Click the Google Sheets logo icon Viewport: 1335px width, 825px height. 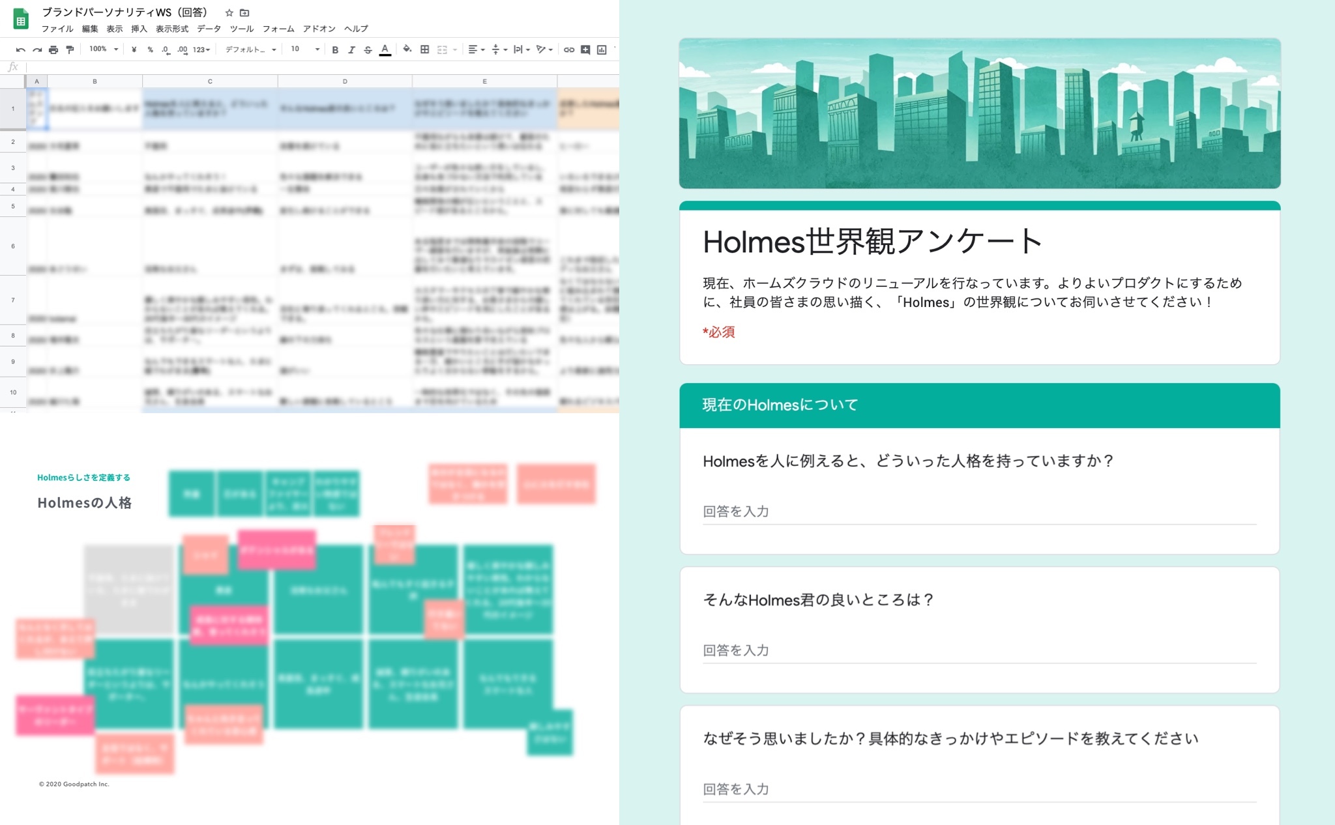21,19
